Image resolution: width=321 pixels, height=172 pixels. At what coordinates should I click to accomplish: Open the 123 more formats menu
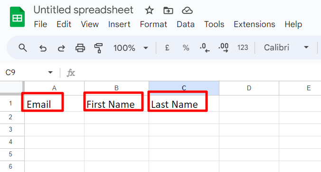click(243, 48)
